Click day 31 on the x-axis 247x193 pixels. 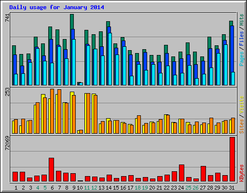point(232,188)
